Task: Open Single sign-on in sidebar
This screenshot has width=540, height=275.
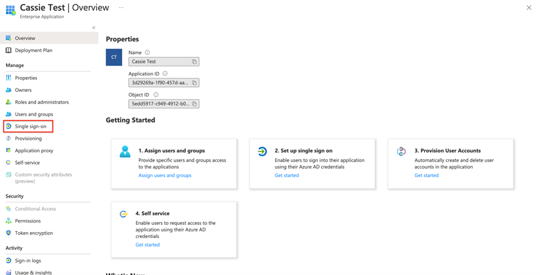Action: point(30,126)
